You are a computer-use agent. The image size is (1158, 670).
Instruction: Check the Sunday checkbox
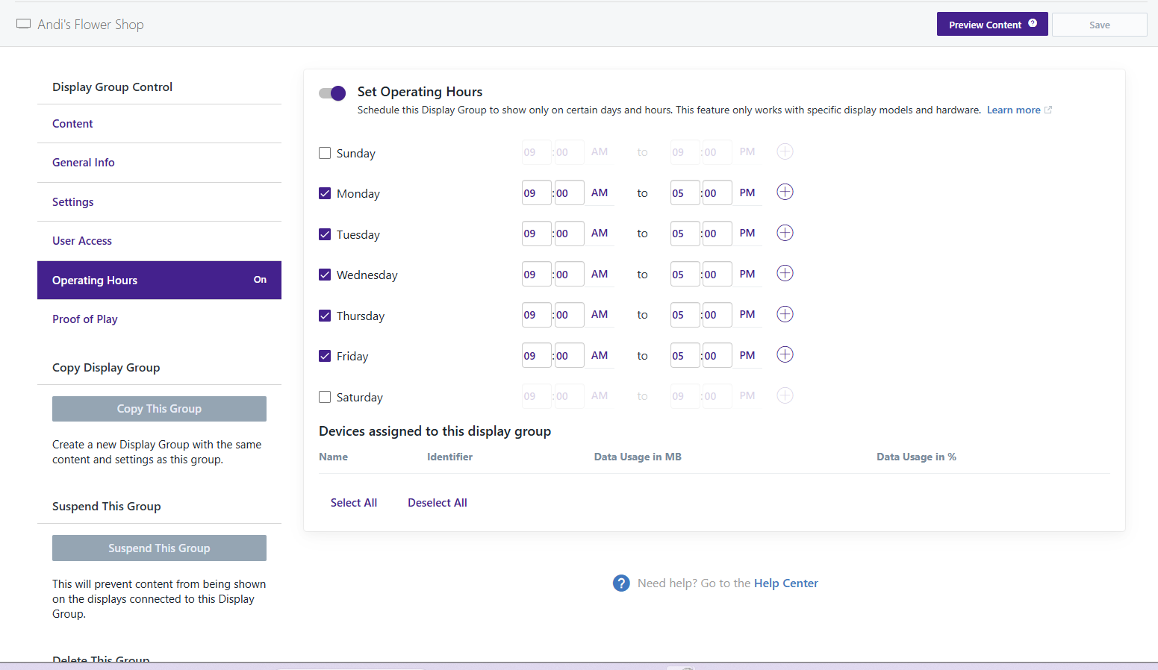[325, 153]
